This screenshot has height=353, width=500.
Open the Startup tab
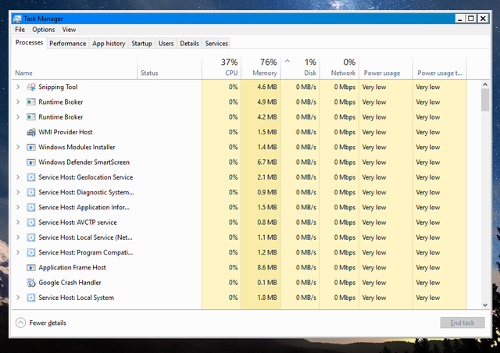tap(141, 44)
